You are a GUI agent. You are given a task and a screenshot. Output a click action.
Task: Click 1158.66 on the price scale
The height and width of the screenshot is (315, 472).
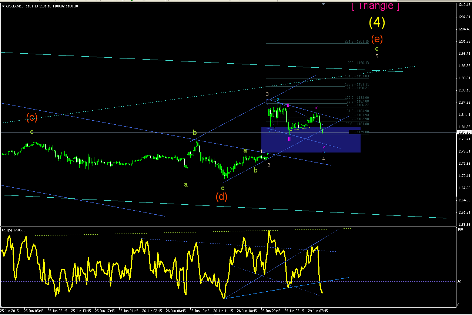coord(464,224)
